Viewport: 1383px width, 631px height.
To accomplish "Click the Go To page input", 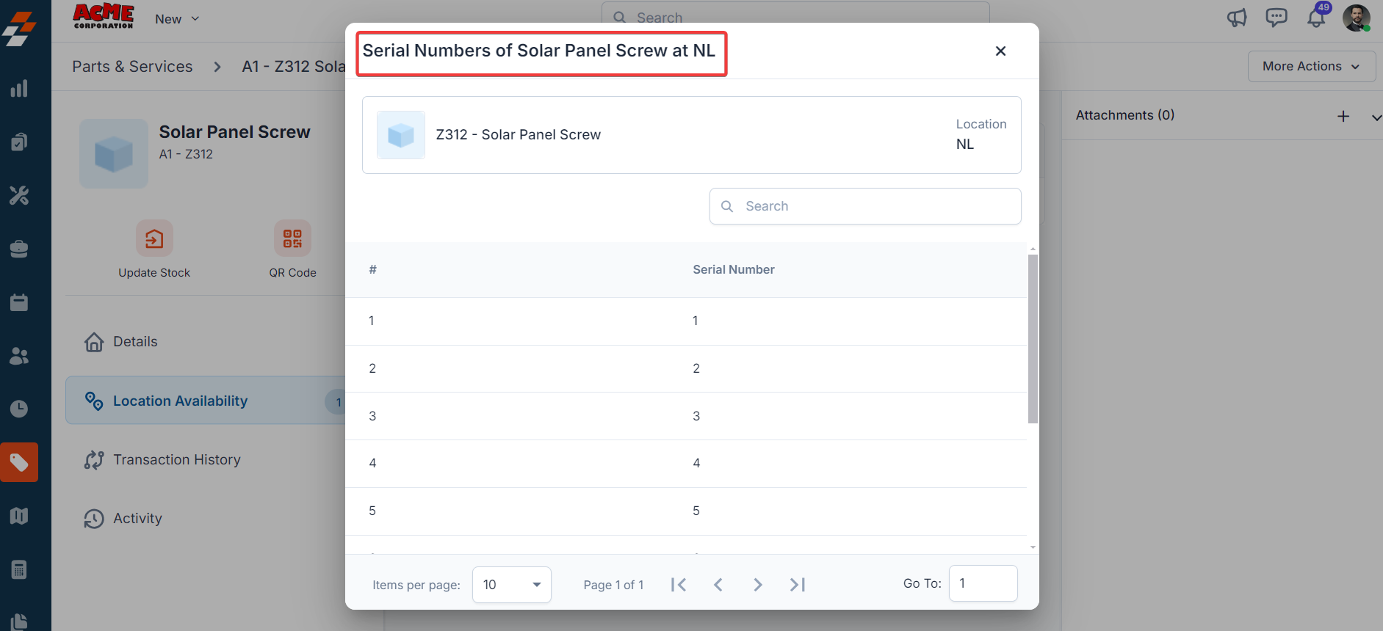I will click(983, 583).
